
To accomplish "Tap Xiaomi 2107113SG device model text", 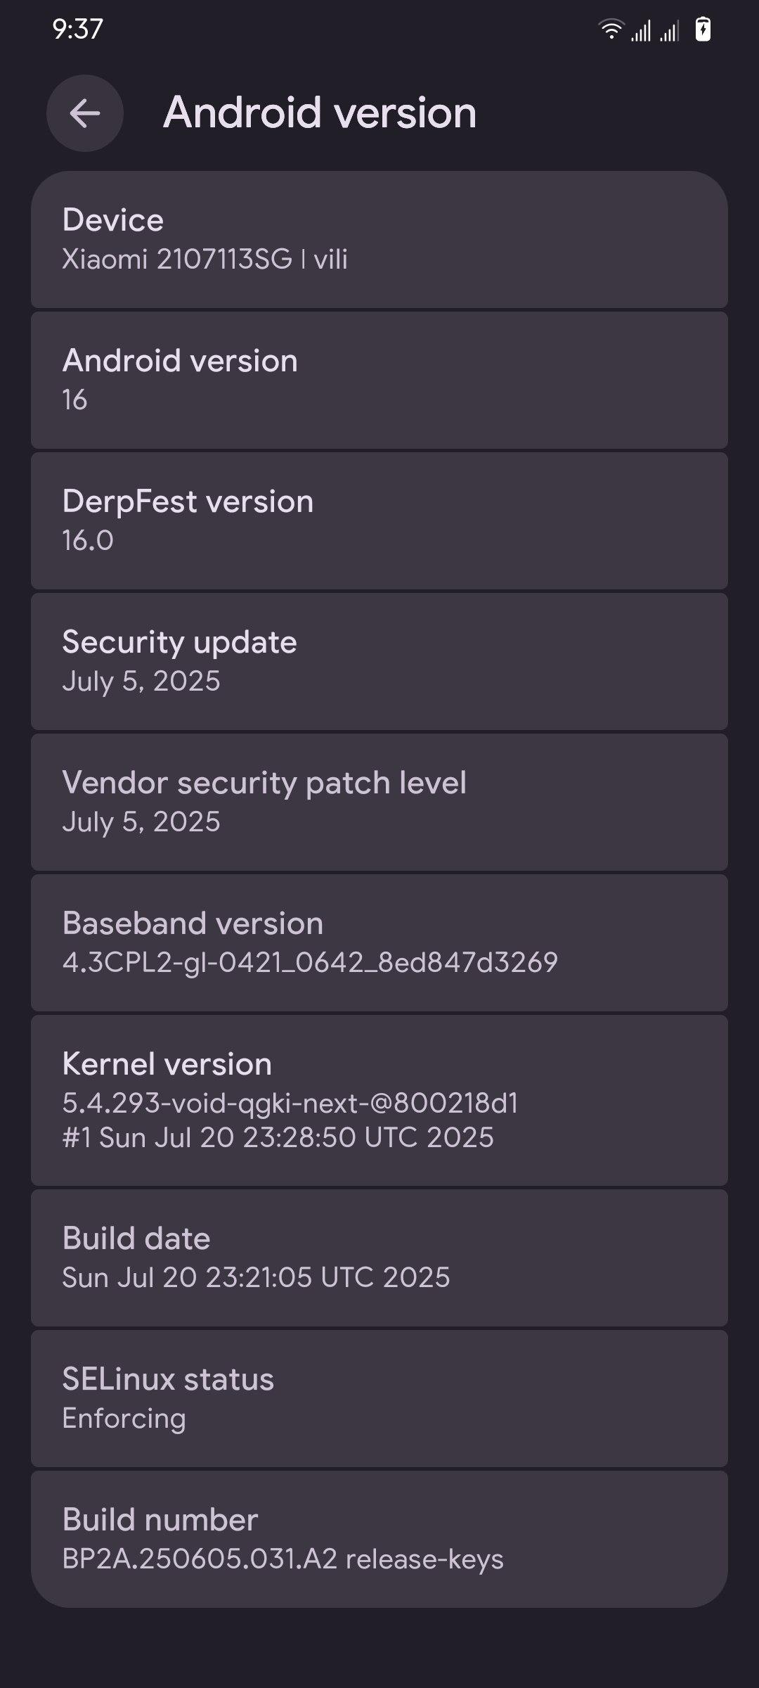I will point(205,260).
